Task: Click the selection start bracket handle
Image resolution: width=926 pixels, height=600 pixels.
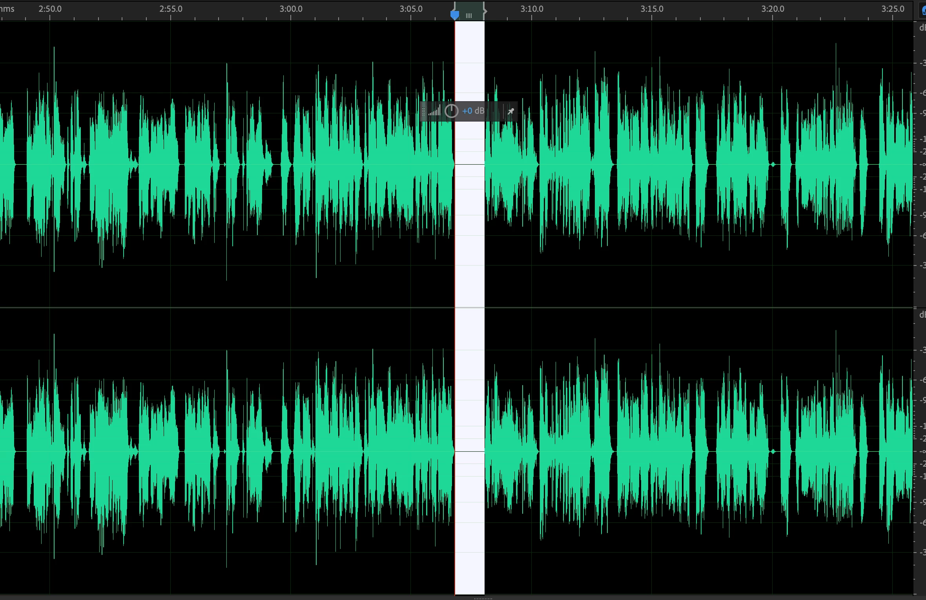Action: coord(455,5)
